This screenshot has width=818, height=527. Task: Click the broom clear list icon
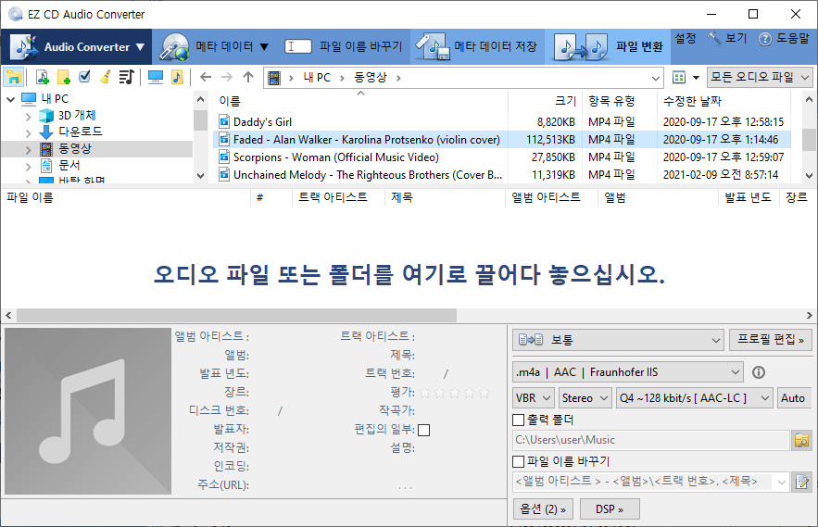[106, 77]
